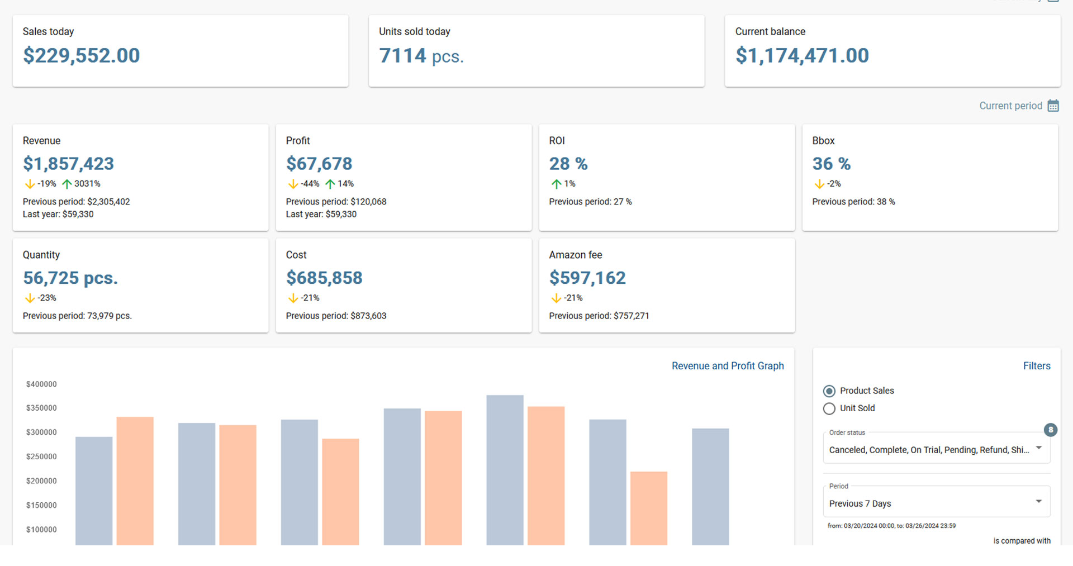
Task: Open the Current balance summary card
Action: 892,51
